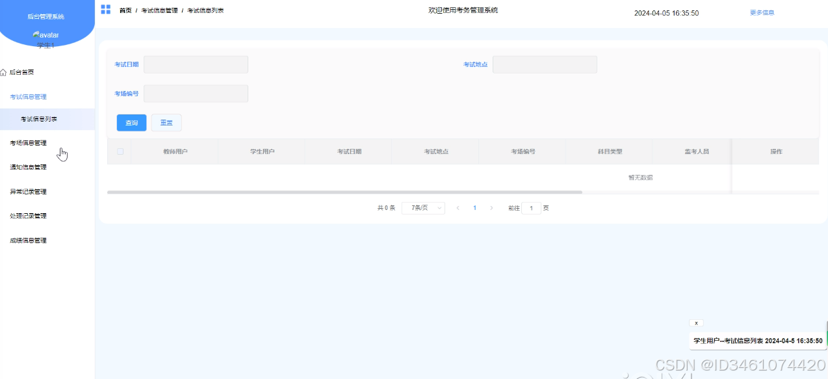828x379 pixels.
Task: Click the 操作 column header
Action: (x=776, y=151)
